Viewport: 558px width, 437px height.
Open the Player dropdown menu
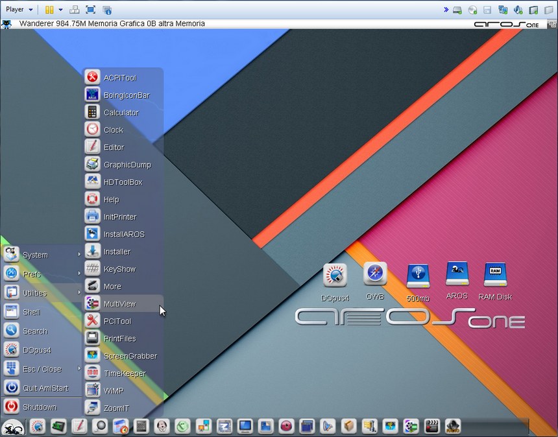tap(18, 10)
